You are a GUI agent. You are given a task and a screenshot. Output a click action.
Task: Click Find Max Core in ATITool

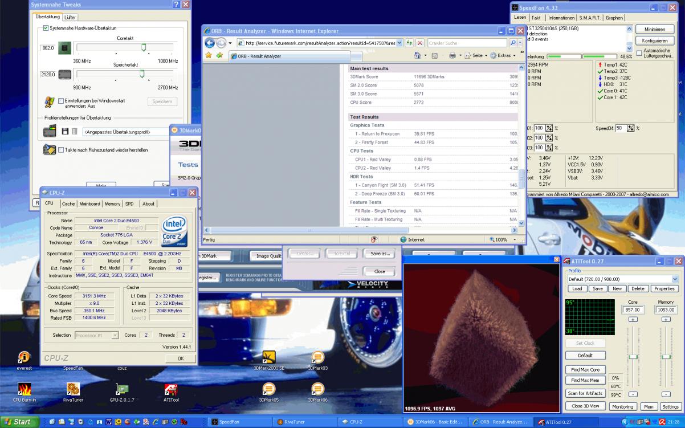point(585,370)
